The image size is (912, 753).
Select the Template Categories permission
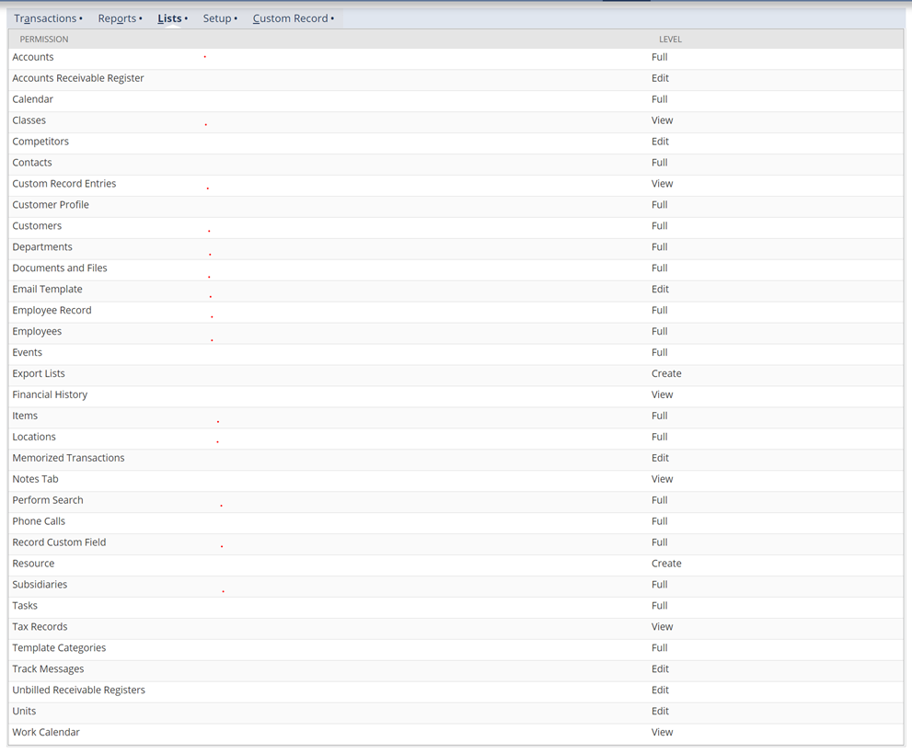pos(59,648)
